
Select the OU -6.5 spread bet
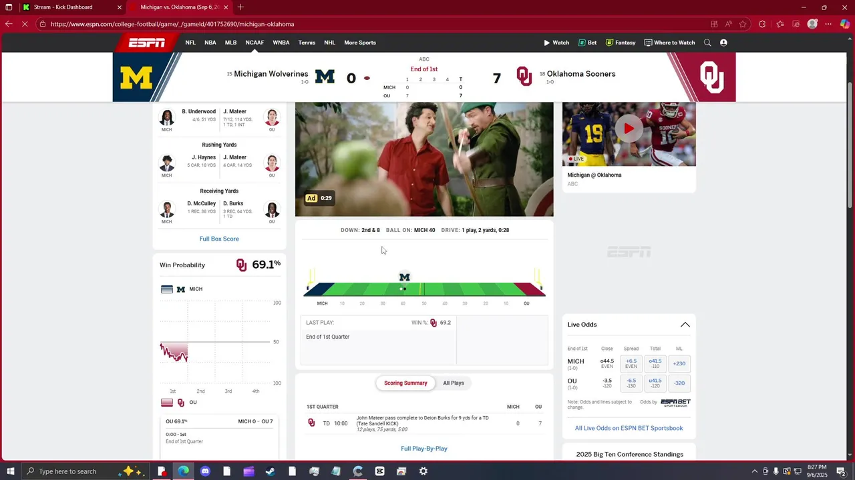pyautogui.click(x=631, y=383)
